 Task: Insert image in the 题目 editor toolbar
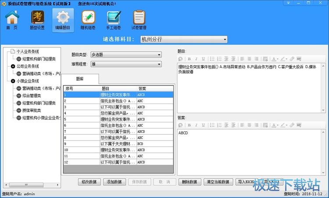pos(265,59)
